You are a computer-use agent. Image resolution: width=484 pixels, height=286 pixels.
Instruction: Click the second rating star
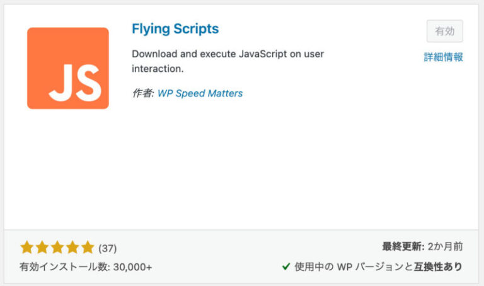pos(42,247)
